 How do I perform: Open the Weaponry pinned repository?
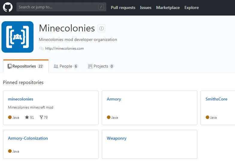[116, 138]
